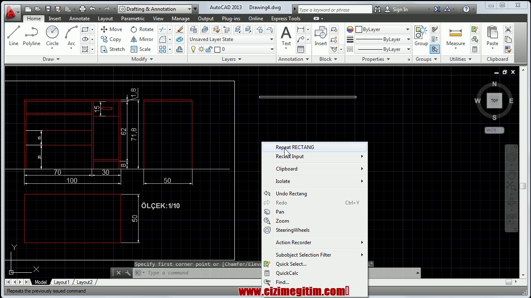Expand the Layers panel
Image resolution: width=531 pixels, height=298 pixels.
[x=231, y=59]
